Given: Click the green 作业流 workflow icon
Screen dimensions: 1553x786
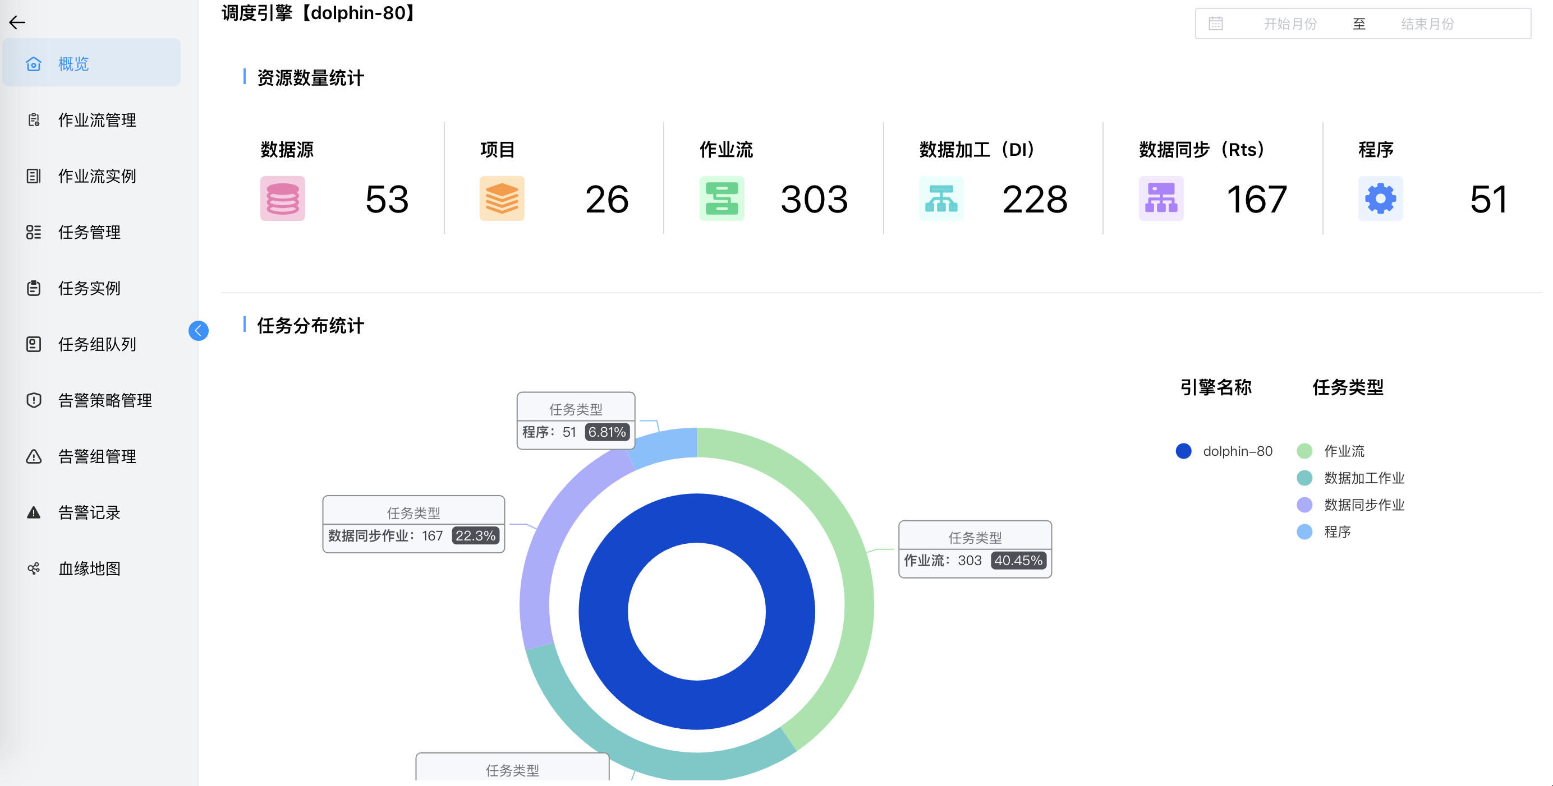Looking at the screenshot, I should click(722, 199).
